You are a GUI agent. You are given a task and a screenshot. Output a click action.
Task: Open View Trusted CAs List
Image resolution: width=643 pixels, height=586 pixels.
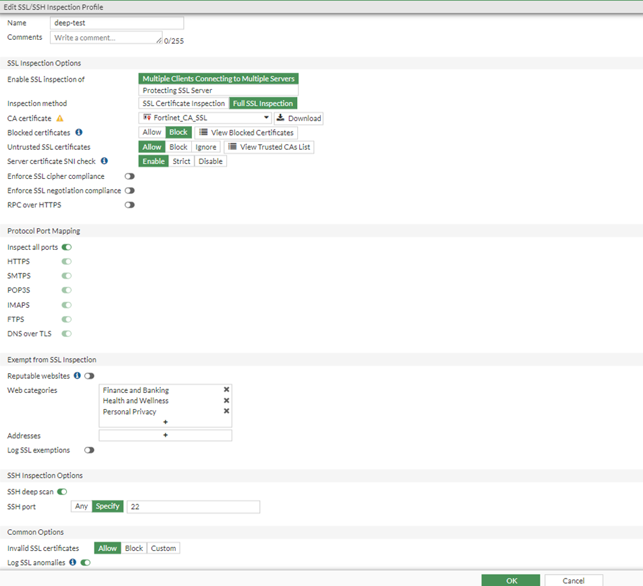point(269,146)
